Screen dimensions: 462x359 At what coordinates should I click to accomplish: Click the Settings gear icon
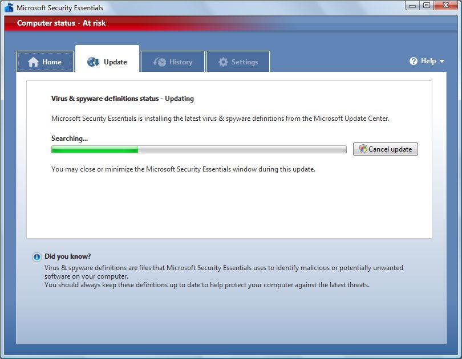[224, 62]
